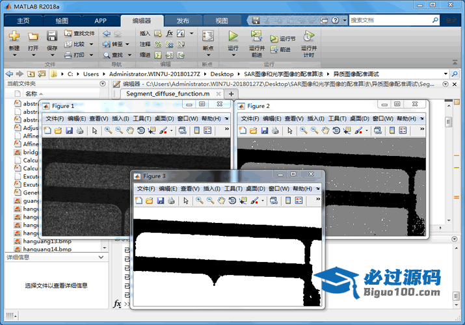Click Brush data icon in Figure 2
Viewport: 465px width, 325px height.
tap(358, 131)
